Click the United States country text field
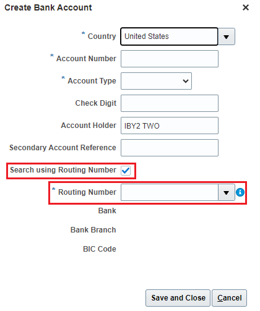The image size is (260, 311). tap(169, 36)
